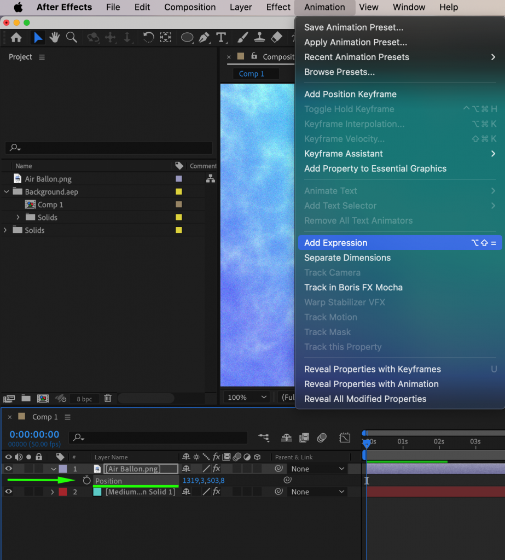Expand the Medium Solid layer properties

pyautogui.click(x=53, y=491)
